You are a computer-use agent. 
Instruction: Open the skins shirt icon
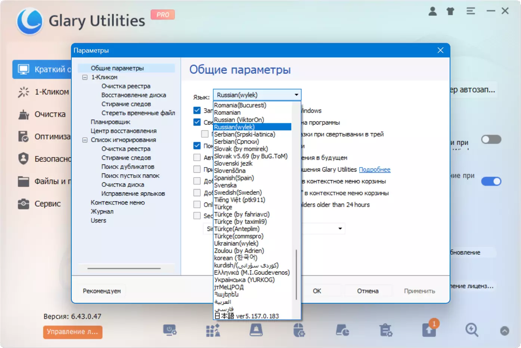pos(450,11)
